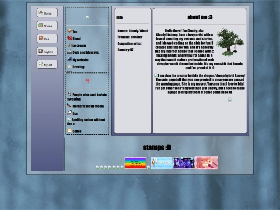Click the 'Spelling colour without the u' text
The width and height of the screenshot is (280, 210).
click(86, 122)
